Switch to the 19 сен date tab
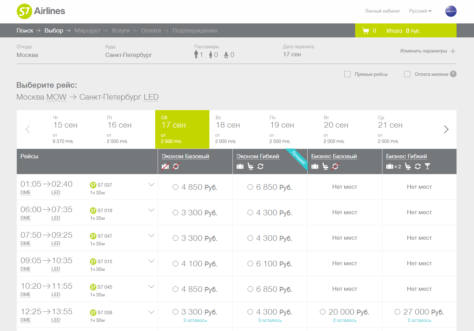Viewport: 474px width, 331px height. tap(290, 129)
